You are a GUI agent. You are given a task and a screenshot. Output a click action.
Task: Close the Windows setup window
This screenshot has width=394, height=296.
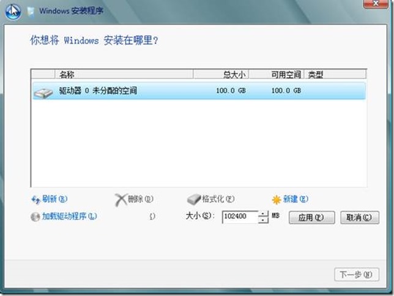pyautogui.click(x=376, y=4)
